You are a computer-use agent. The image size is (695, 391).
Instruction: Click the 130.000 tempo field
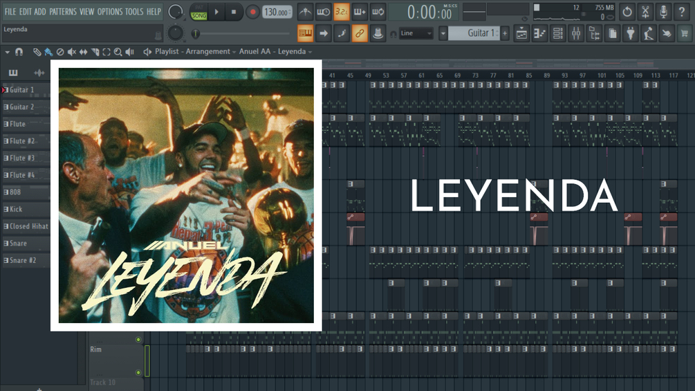pyautogui.click(x=277, y=12)
